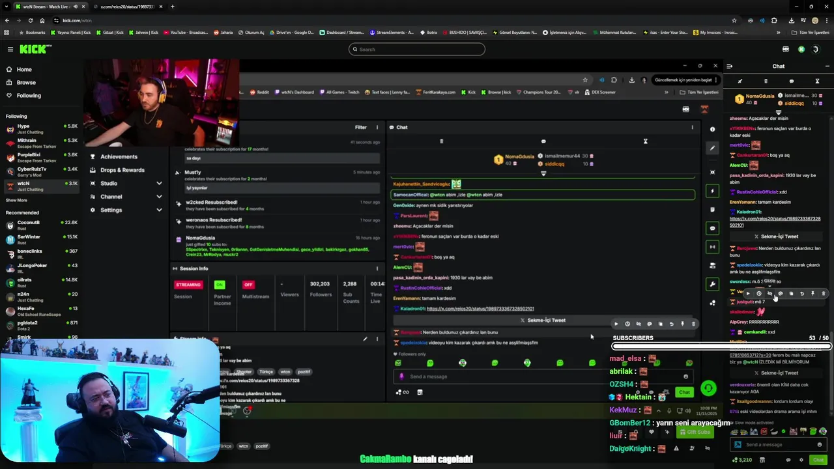Toggle the Partner Income ON switch
This screenshot has height=469, width=834.
220,285
